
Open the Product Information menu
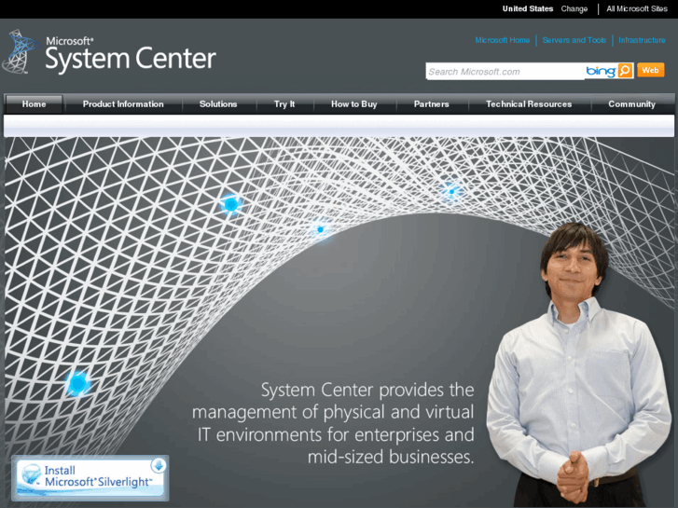click(123, 104)
